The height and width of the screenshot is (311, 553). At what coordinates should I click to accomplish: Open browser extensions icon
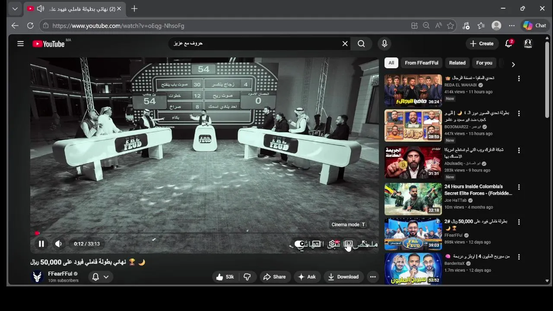click(466, 26)
